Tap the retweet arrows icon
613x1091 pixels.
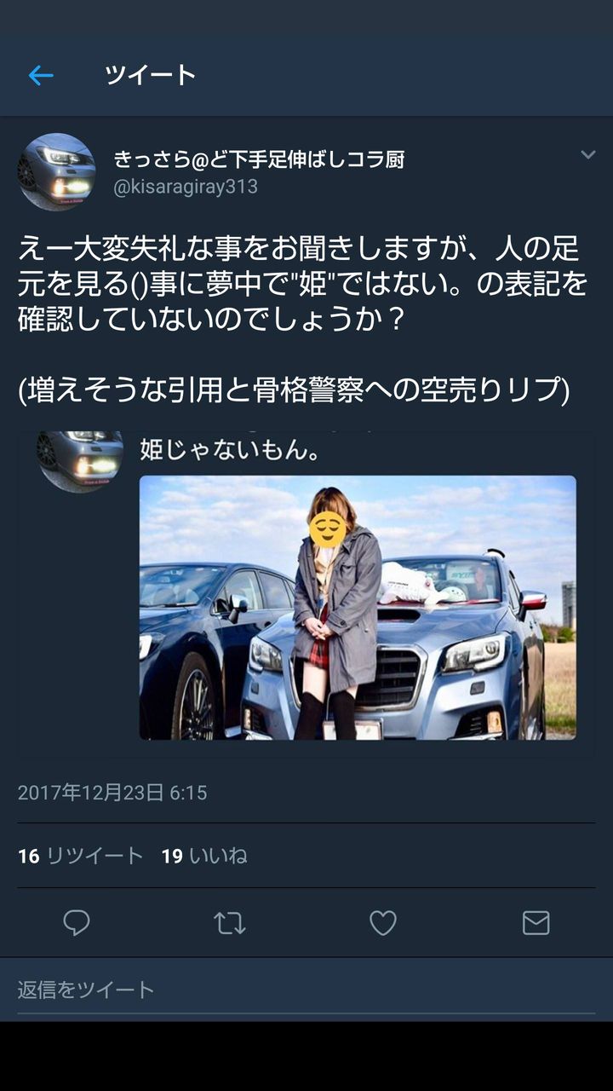click(229, 922)
